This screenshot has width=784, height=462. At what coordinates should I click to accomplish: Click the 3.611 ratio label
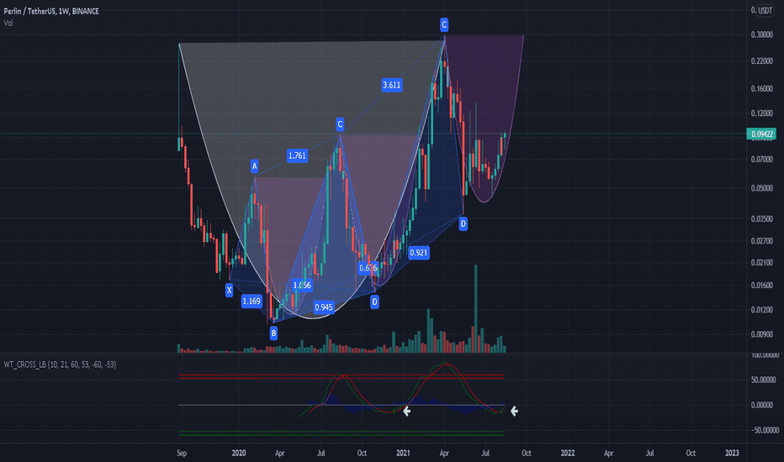click(x=391, y=85)
